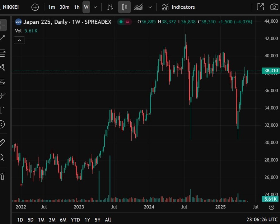Open the Indicators panel
The width and height of the screenshot is (280, 224).
pos(178,7)
